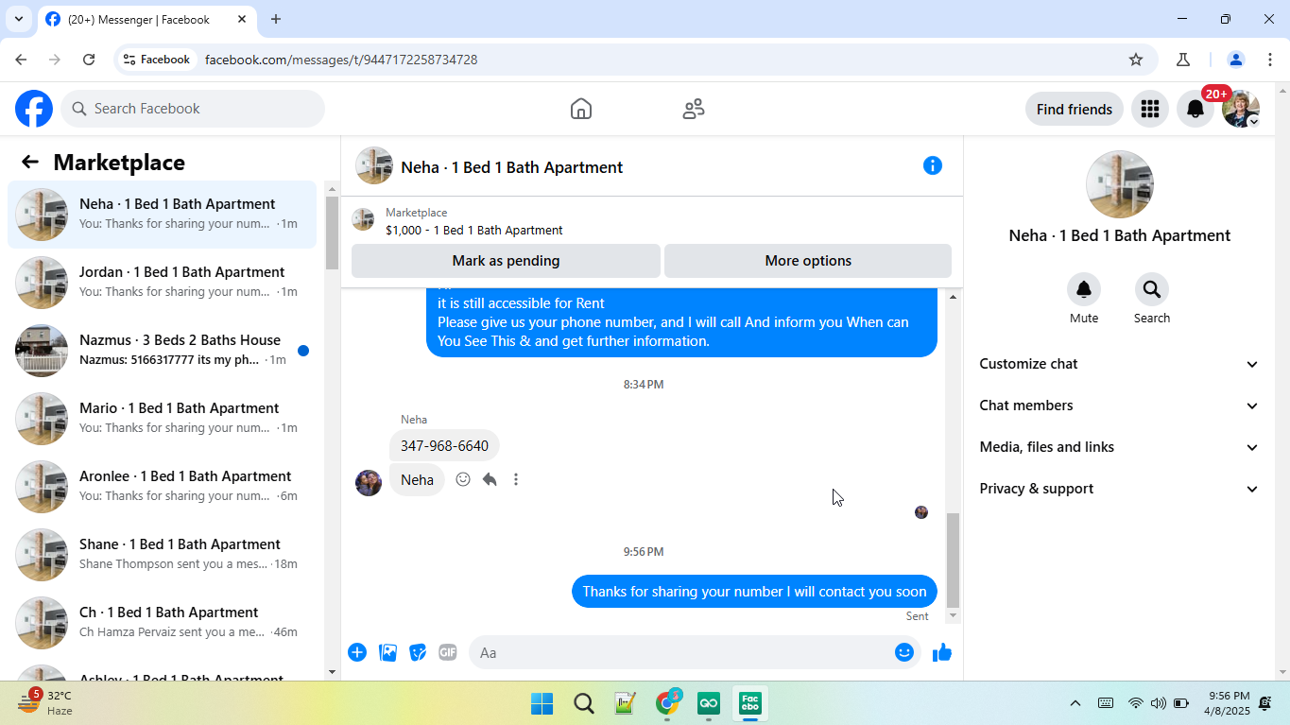
Task: Expand Media, files and links section
Action: (1119, 447)
